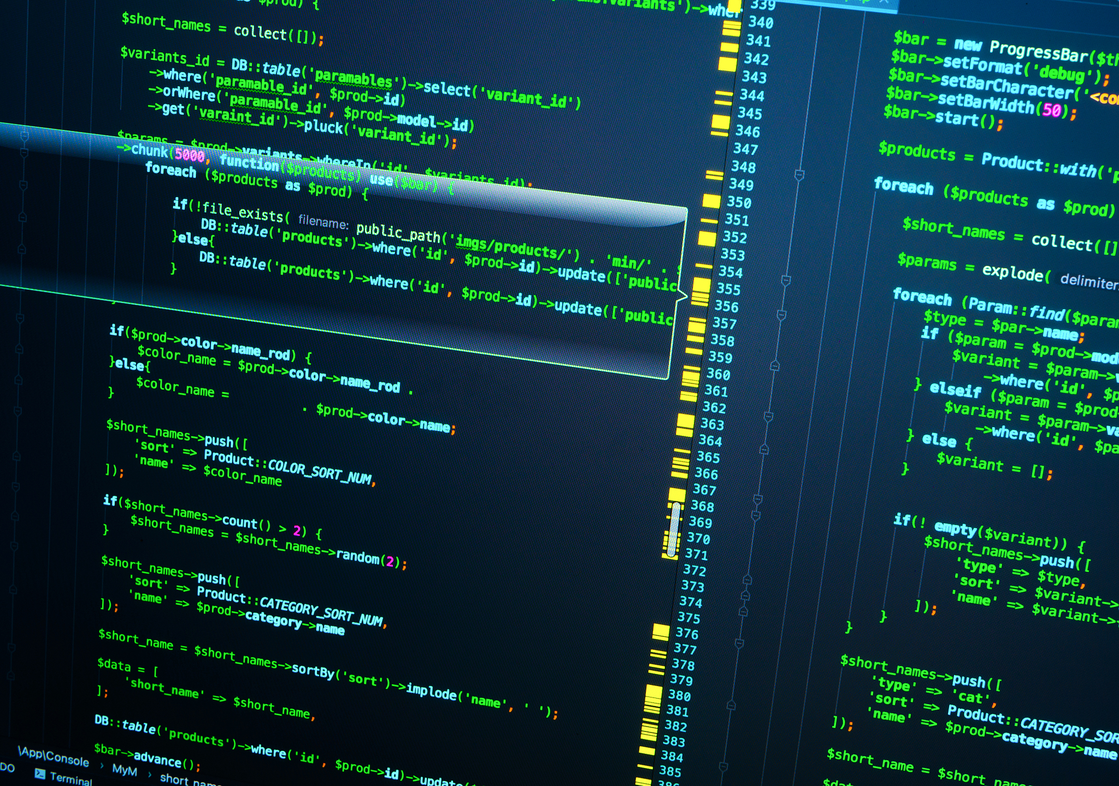Jump to yellow warning stripe beside line 352
Viewport: 1119px width, 786px height.
pyautogui.click(x=707, y=238)
